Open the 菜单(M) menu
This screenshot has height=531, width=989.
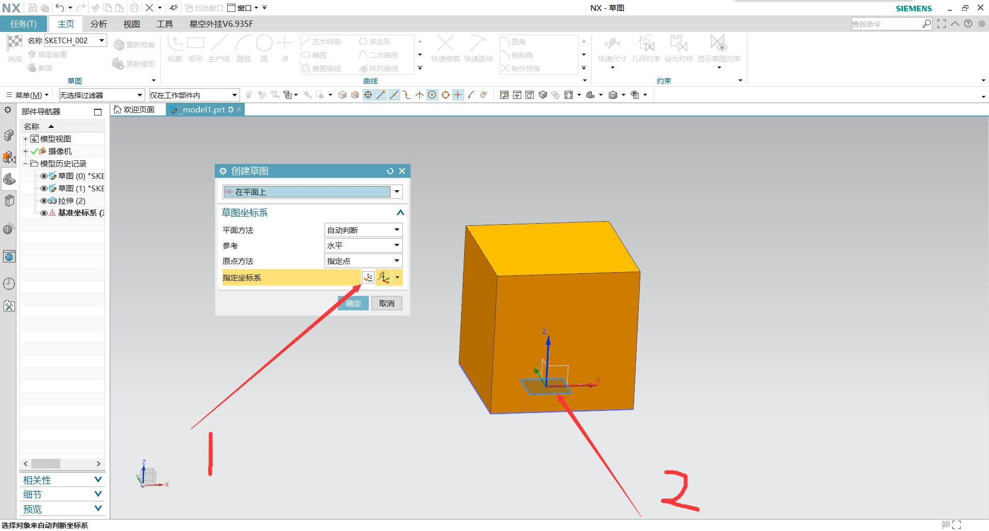tap(28, 95)
